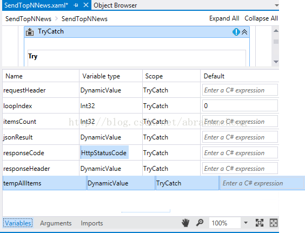Open the zoom percentage dropdown arrow
Image resolution: width=305 pixels, height=233 pixels.
click(246, 223)
